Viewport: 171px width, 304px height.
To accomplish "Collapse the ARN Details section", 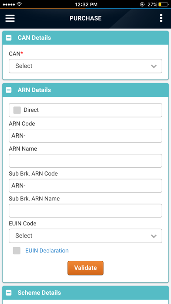I will [9, 90].
